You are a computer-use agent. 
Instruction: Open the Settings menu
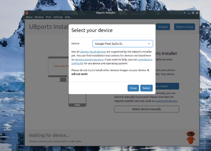point(58,17)
